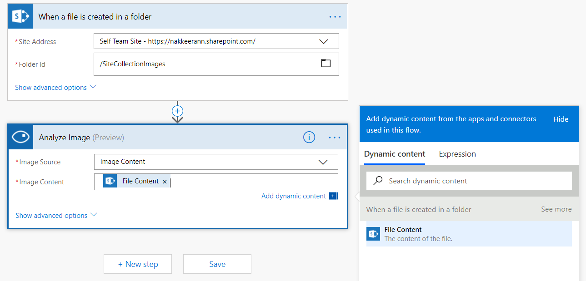Click the plus icon beside Add dynamic content
The image size is (586, 281).
click(333, 196)
